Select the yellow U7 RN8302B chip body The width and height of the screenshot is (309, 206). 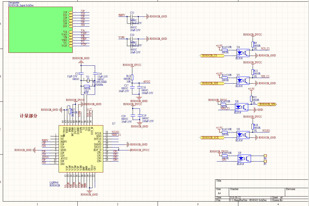[81, 149]
